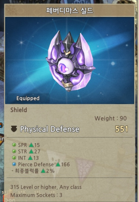Click the green orb beside INT

coord(14,158)
